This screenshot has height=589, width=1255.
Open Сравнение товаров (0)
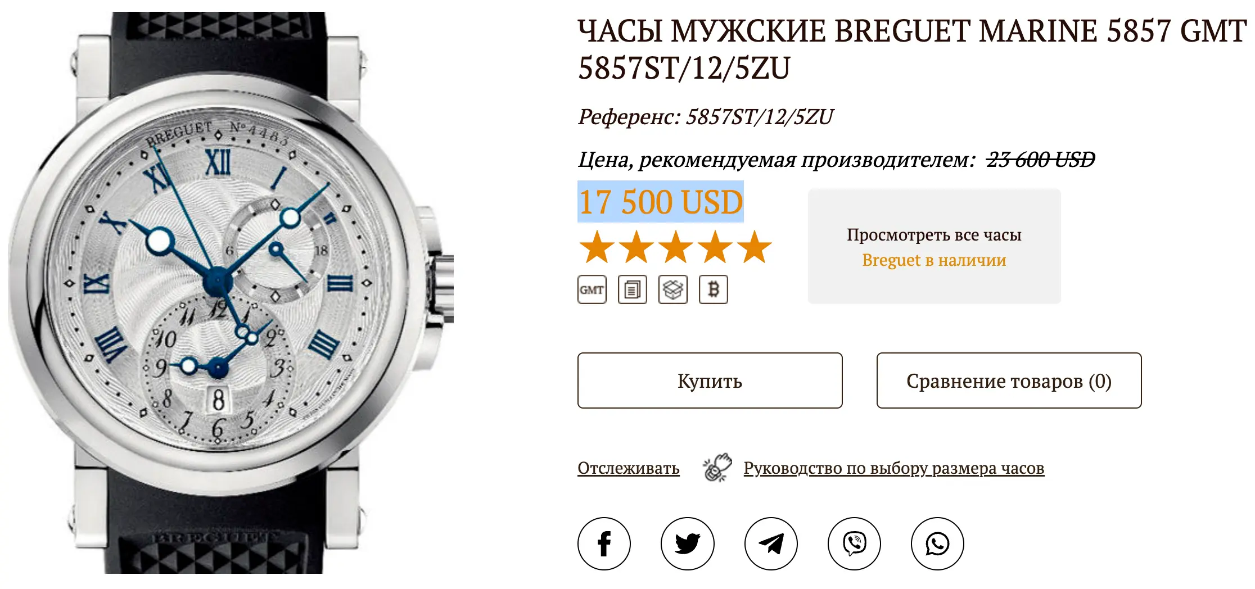coord(1009,380)
